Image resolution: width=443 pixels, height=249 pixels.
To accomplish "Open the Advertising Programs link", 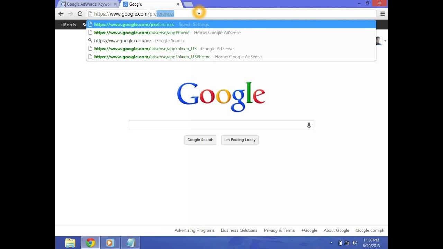I will click(x=195, y=230).
